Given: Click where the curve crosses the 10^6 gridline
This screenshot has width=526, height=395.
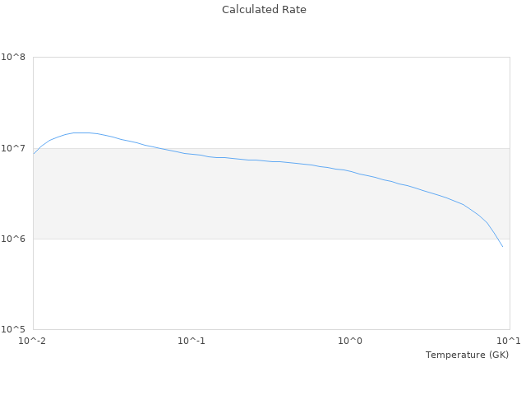Looking at the screenshot, I should (x=496, y=239).
